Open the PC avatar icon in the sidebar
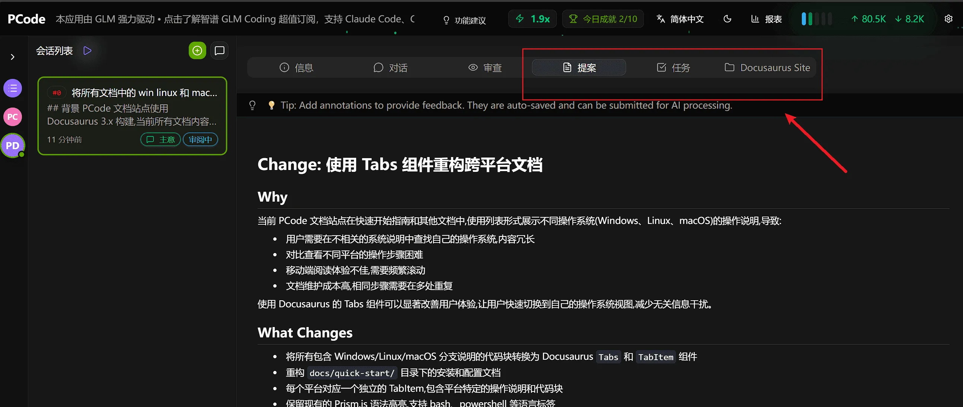The height and width of the screenshot is (407, 963). 12,116
